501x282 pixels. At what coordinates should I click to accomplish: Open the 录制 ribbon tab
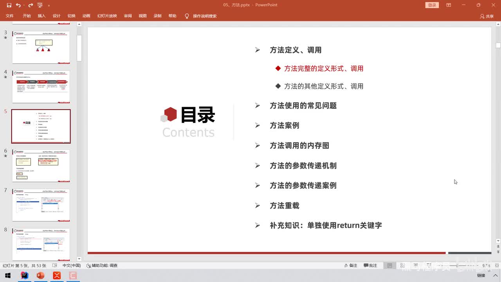tap(157, 16)
